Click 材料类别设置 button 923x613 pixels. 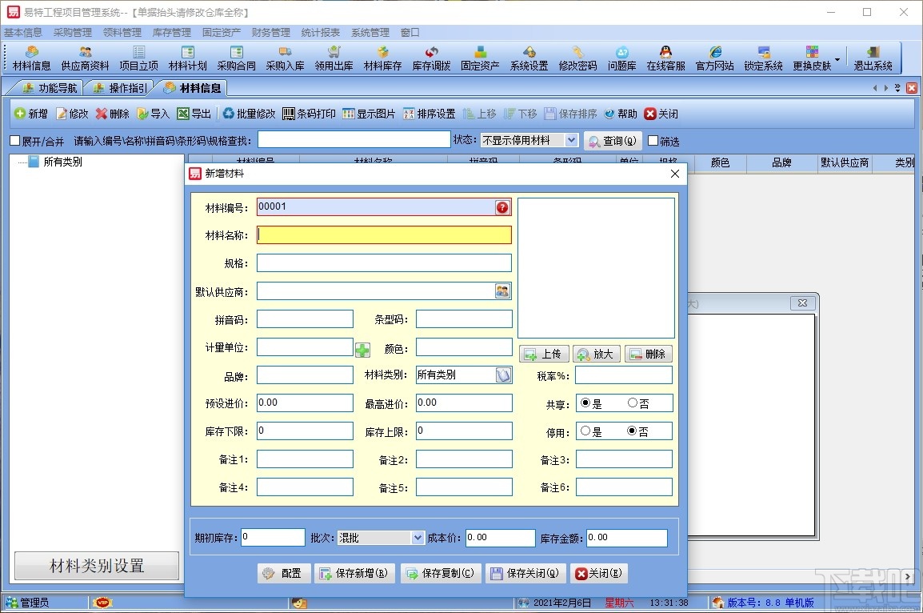click(97, 566)
